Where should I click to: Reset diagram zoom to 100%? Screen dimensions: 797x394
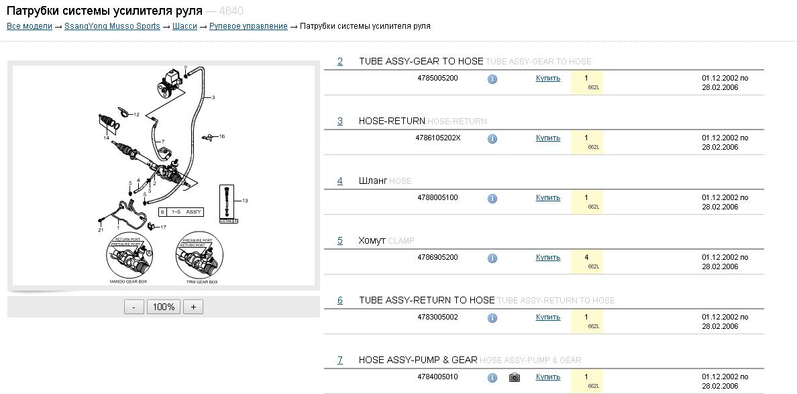(x=164, y=307)
